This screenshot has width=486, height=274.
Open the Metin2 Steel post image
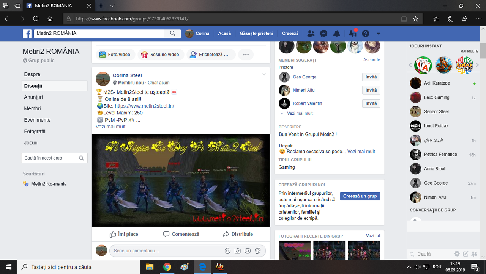(181, 180)
